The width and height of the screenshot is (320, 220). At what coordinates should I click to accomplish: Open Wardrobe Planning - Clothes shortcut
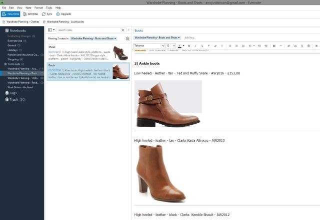point(20,22)
